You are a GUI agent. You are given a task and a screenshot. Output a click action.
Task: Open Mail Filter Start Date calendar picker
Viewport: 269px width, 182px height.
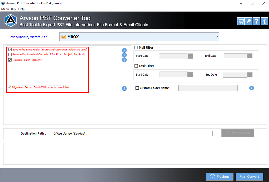[x=190, y=56]
